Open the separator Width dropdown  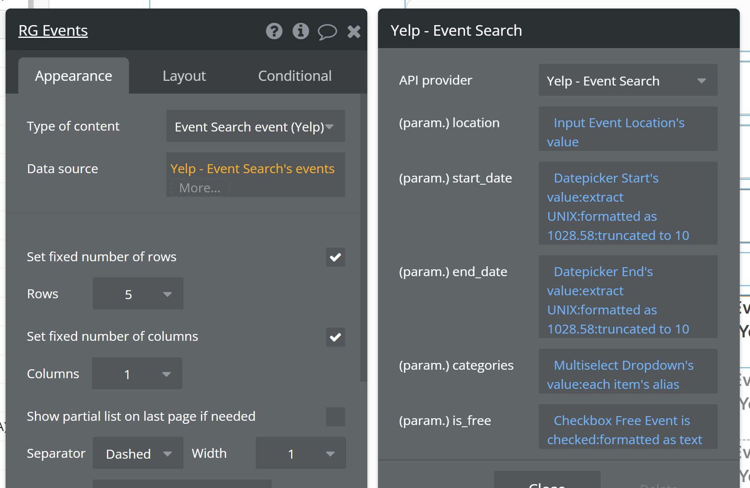tap(301, 454)
